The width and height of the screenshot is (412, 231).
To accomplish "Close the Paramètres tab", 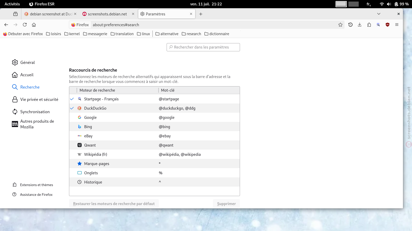I will point(191,14).
